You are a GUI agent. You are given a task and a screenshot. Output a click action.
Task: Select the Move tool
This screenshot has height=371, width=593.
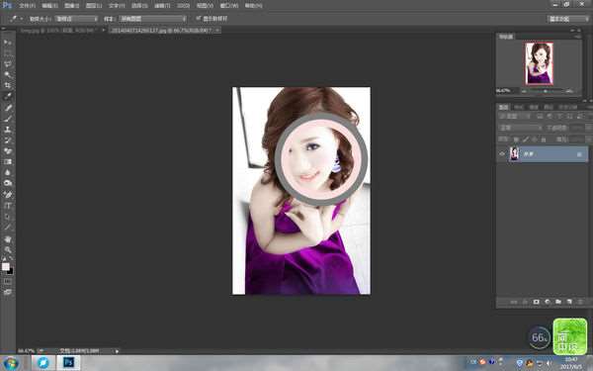[8, 43]
